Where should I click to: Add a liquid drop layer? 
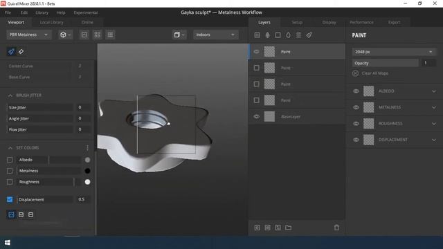pos(288,35)
